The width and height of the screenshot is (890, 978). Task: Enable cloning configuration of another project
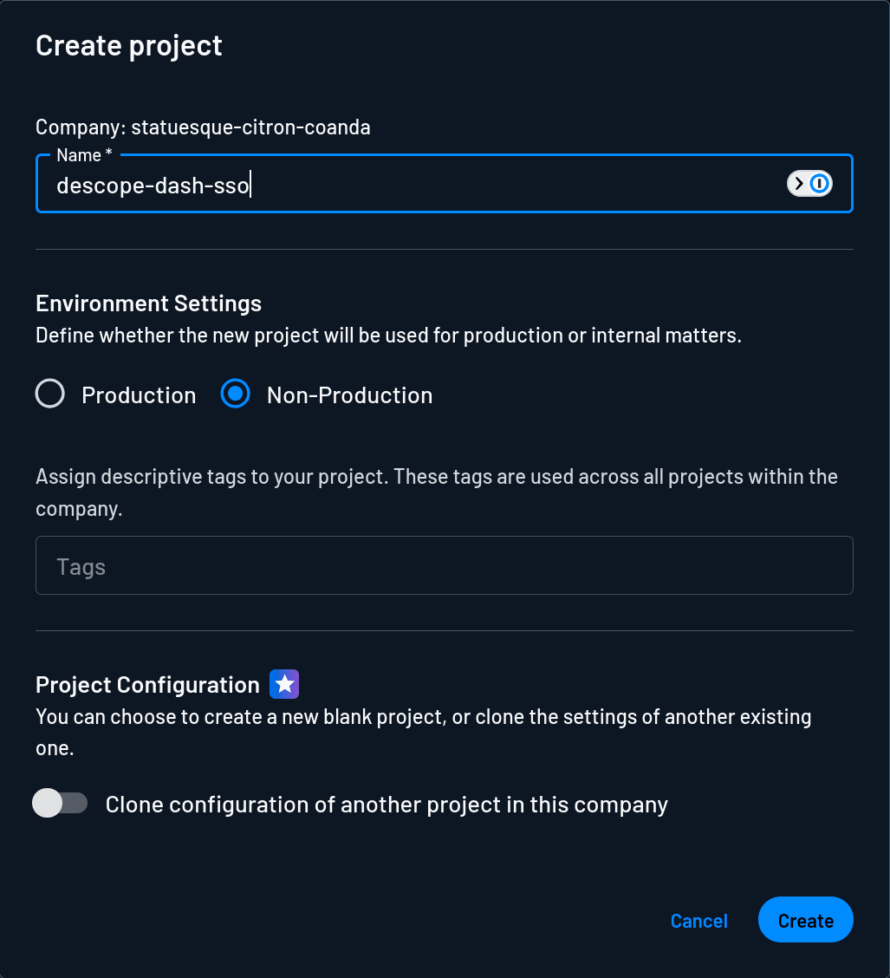point(59,804)
